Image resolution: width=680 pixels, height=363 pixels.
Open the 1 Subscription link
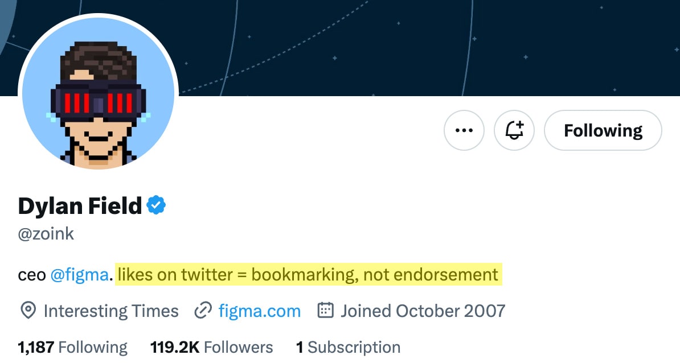coord(348,347)
